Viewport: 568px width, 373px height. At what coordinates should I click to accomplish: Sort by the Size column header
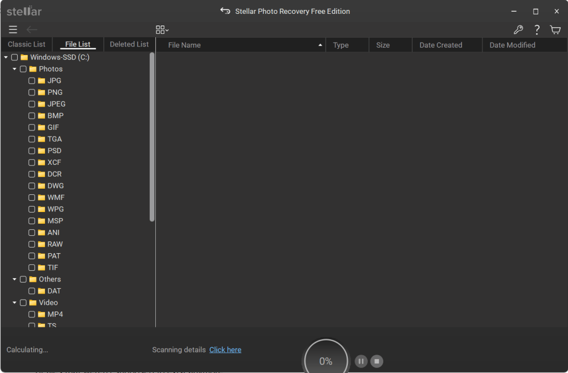(390, 45)
